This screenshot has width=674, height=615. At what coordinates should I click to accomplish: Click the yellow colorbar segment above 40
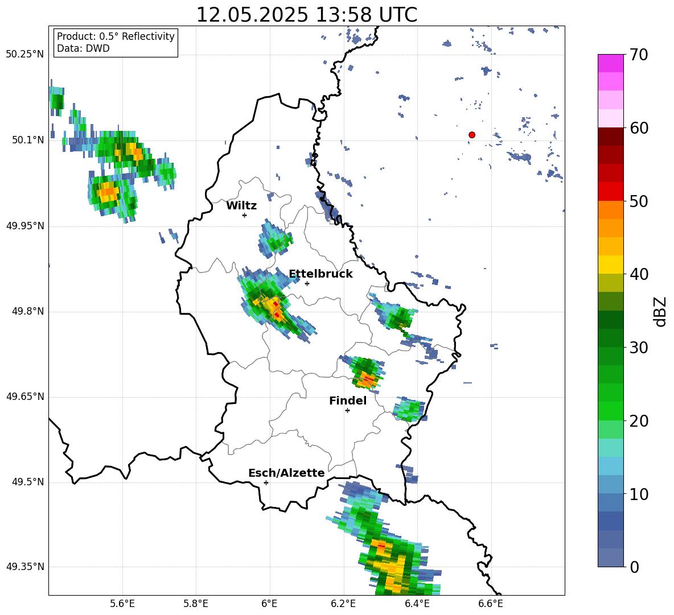point(610,265)
